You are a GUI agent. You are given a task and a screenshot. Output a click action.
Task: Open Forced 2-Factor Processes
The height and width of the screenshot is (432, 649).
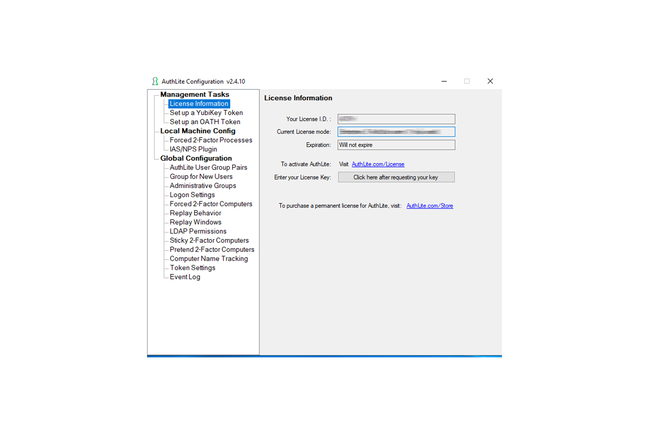pyautogui.click(x=211, y=140)
